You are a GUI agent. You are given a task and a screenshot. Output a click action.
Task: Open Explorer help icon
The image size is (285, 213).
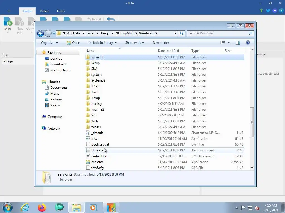pos(248,42)
